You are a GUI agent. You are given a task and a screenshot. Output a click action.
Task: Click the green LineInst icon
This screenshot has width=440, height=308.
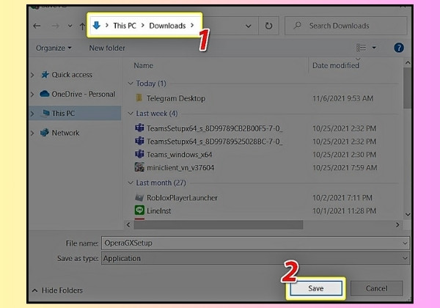click(139, 210)
